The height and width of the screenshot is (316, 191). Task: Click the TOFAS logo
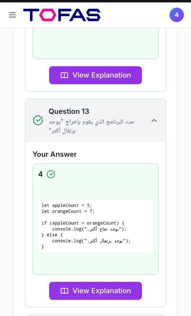click(x=62, y=15)
